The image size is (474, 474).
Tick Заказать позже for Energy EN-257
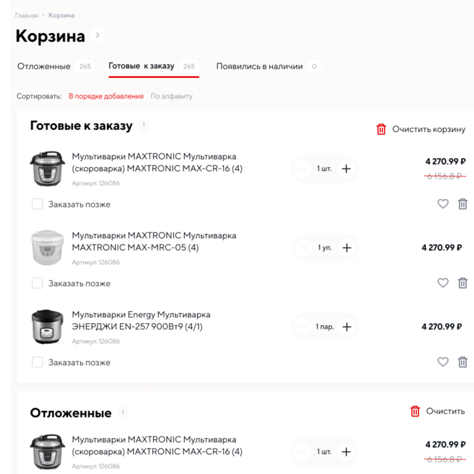pos(37,362)
